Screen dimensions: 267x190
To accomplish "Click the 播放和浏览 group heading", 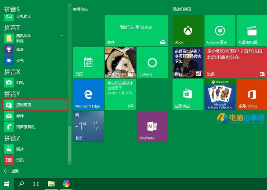I will coord(182,9).
